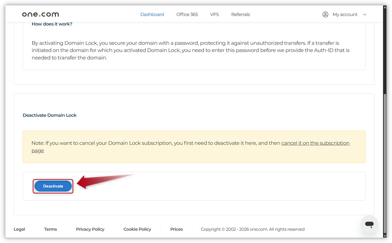Open the subscription cancellation page link
Screen dimensions: 392x243
coord(315,143)
